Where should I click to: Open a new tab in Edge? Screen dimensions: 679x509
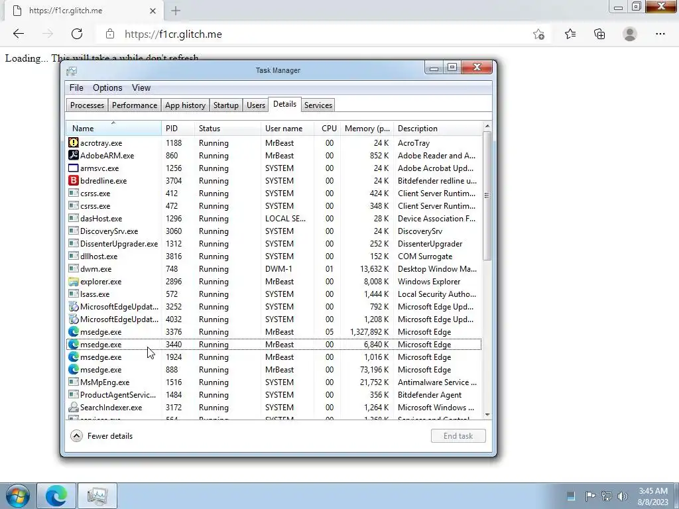click(x=175, y=11)
